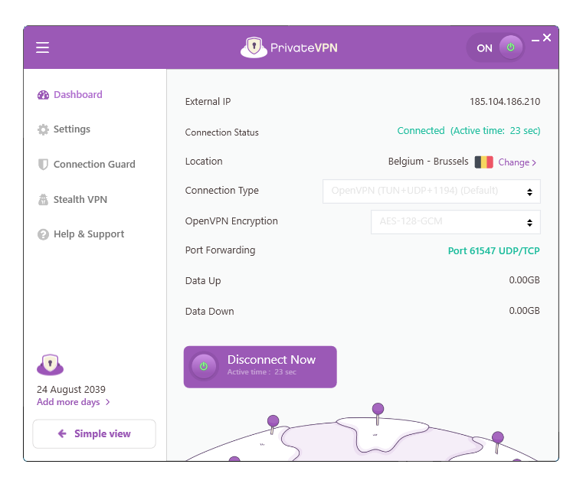The width and height of the screenshot is (583, 487).
Task: Click the Connection Type dropdown arrows
Action: click(529, 192)
